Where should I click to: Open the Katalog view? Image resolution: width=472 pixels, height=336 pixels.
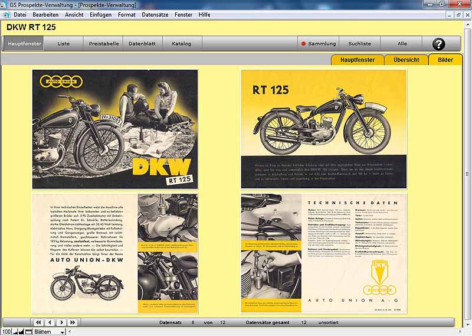click(x=182, y=44)
